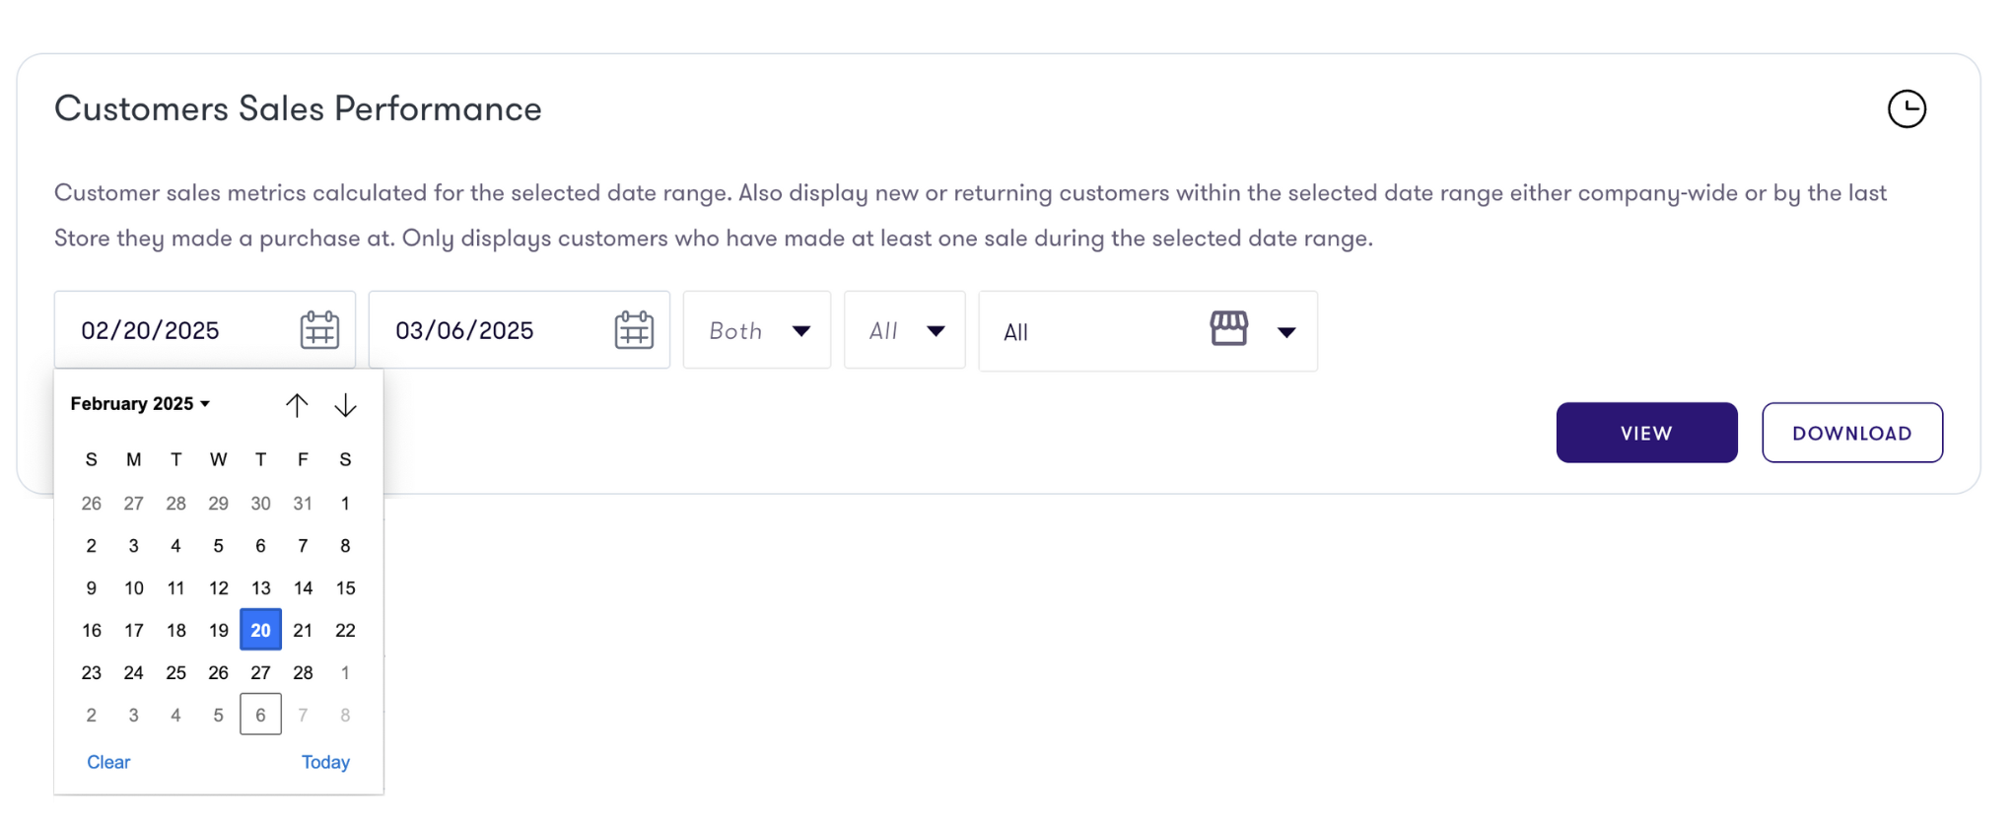Select February 23 in the calendar
Screen dimensions: 2013x824
[x=92, y=673]
